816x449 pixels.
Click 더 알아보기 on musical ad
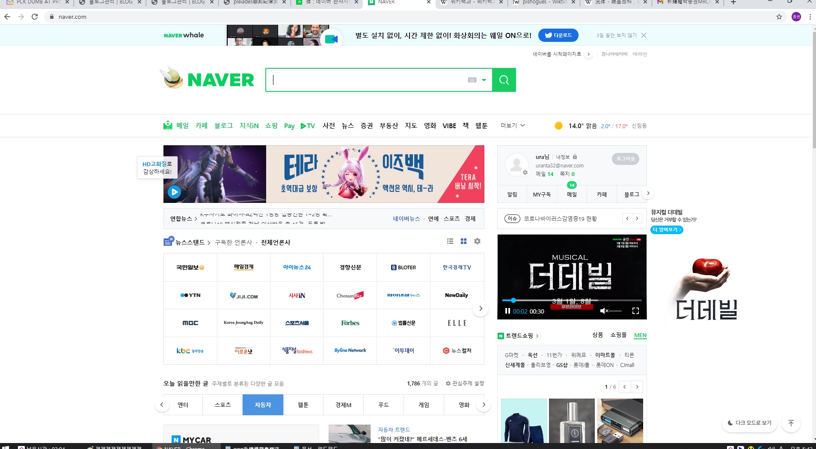(x=667, y=230)
